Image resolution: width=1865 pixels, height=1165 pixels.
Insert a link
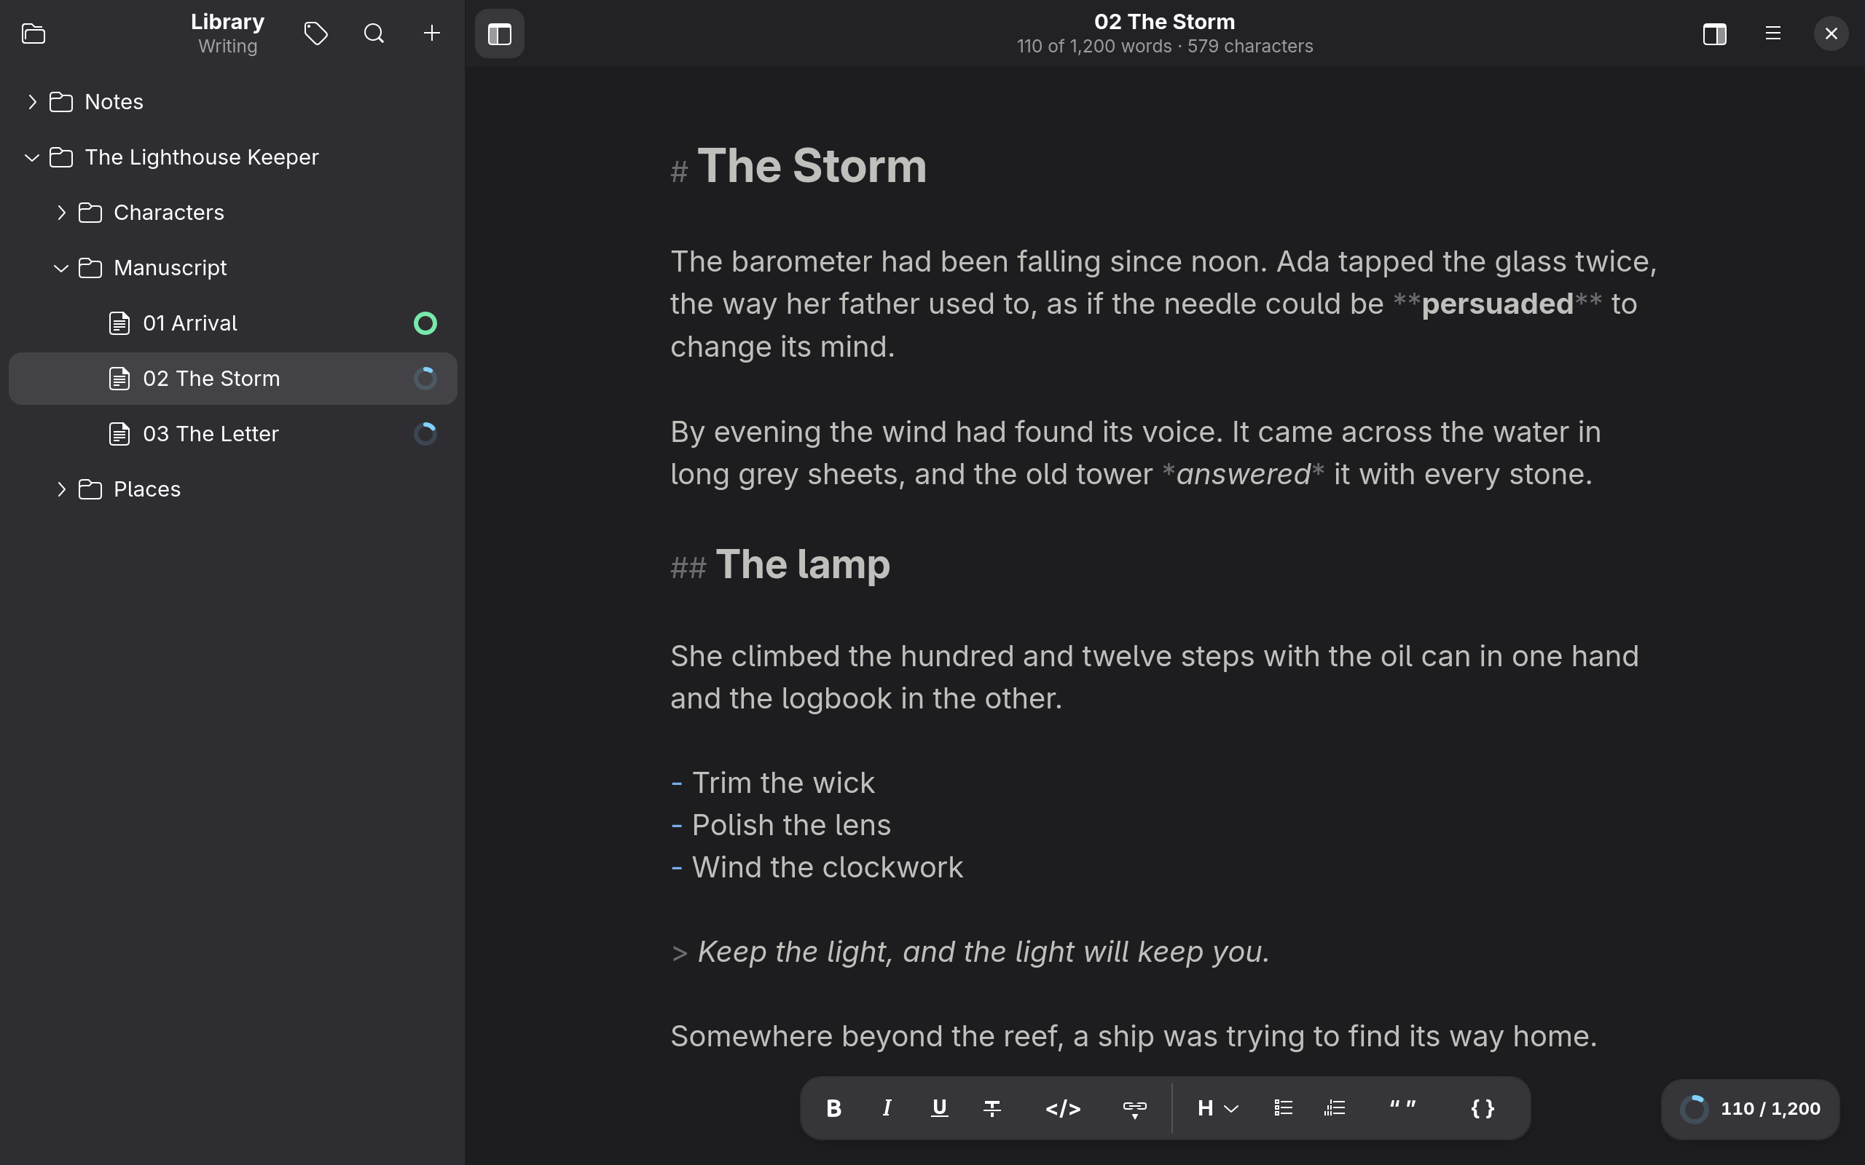pos(1134,1108)
